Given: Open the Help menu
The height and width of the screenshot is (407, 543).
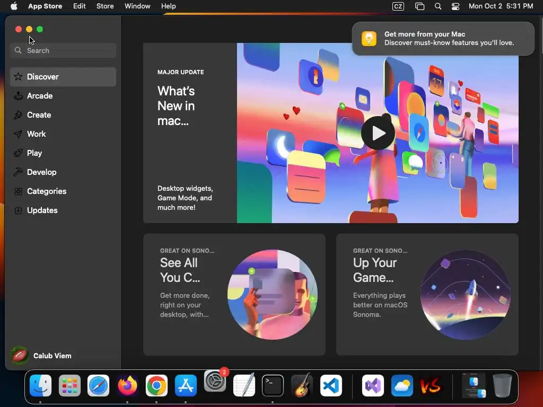Looking at the screenshot, I should click(168, 6).
